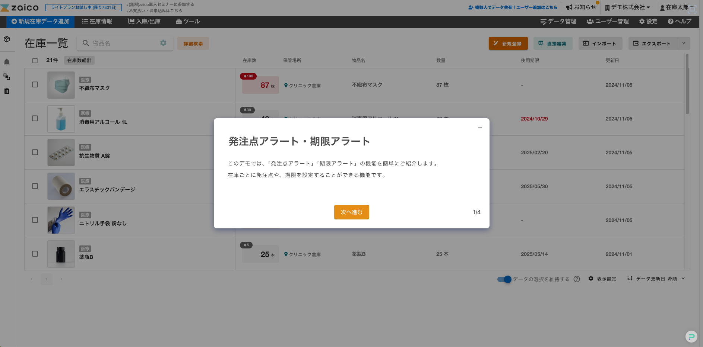
Task: Open the cube inventory icon in sidebar
Action: coord(7,39)
